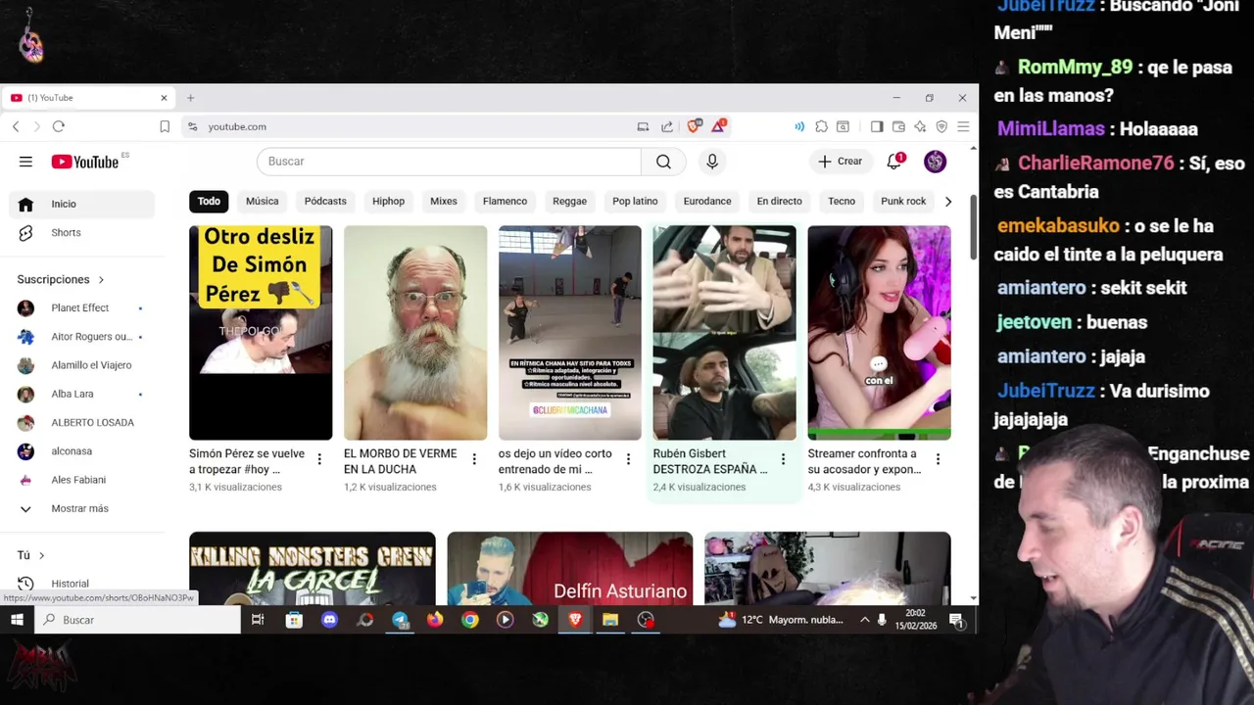
Task: Select the Hiphop filter chip
Action: [388, 201]
